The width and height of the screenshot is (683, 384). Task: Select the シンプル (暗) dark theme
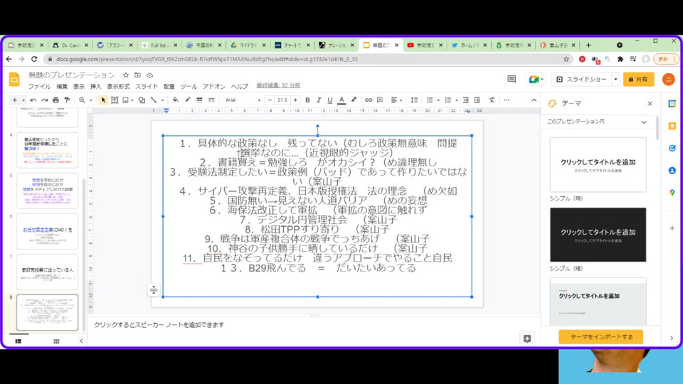click(598, 235)
